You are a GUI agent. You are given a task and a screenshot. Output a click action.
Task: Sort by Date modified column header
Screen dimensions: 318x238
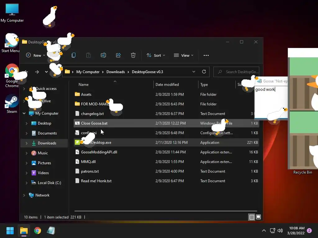(x=167, y=85)
